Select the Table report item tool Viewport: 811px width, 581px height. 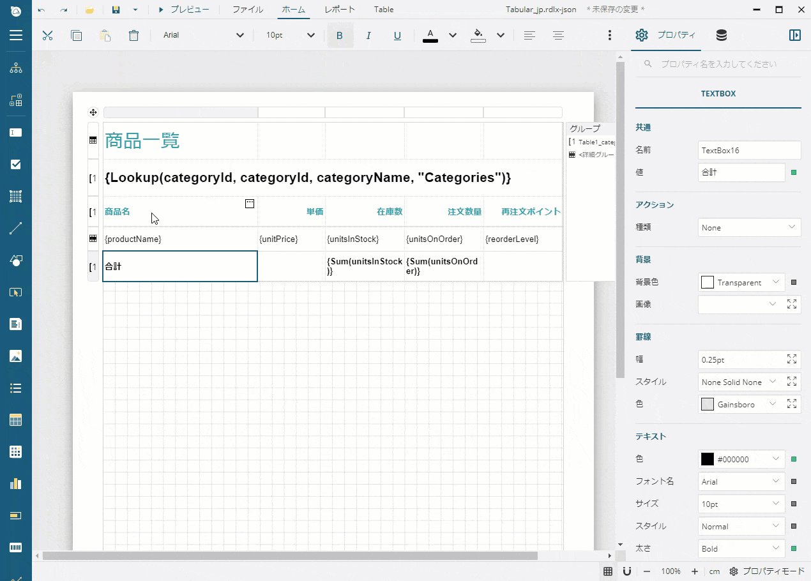(x=16, y=420)
